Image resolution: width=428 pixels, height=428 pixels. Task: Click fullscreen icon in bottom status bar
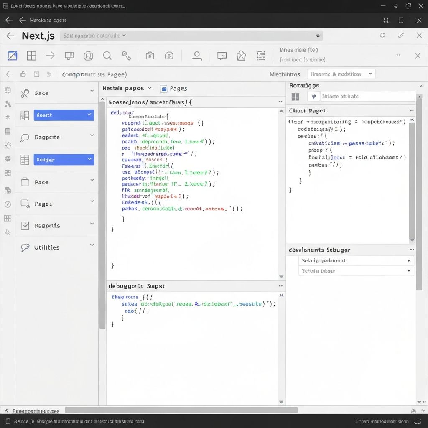[x=418, y=421]
